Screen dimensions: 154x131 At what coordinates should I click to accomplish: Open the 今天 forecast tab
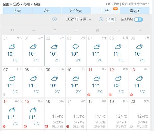(17, 10)
